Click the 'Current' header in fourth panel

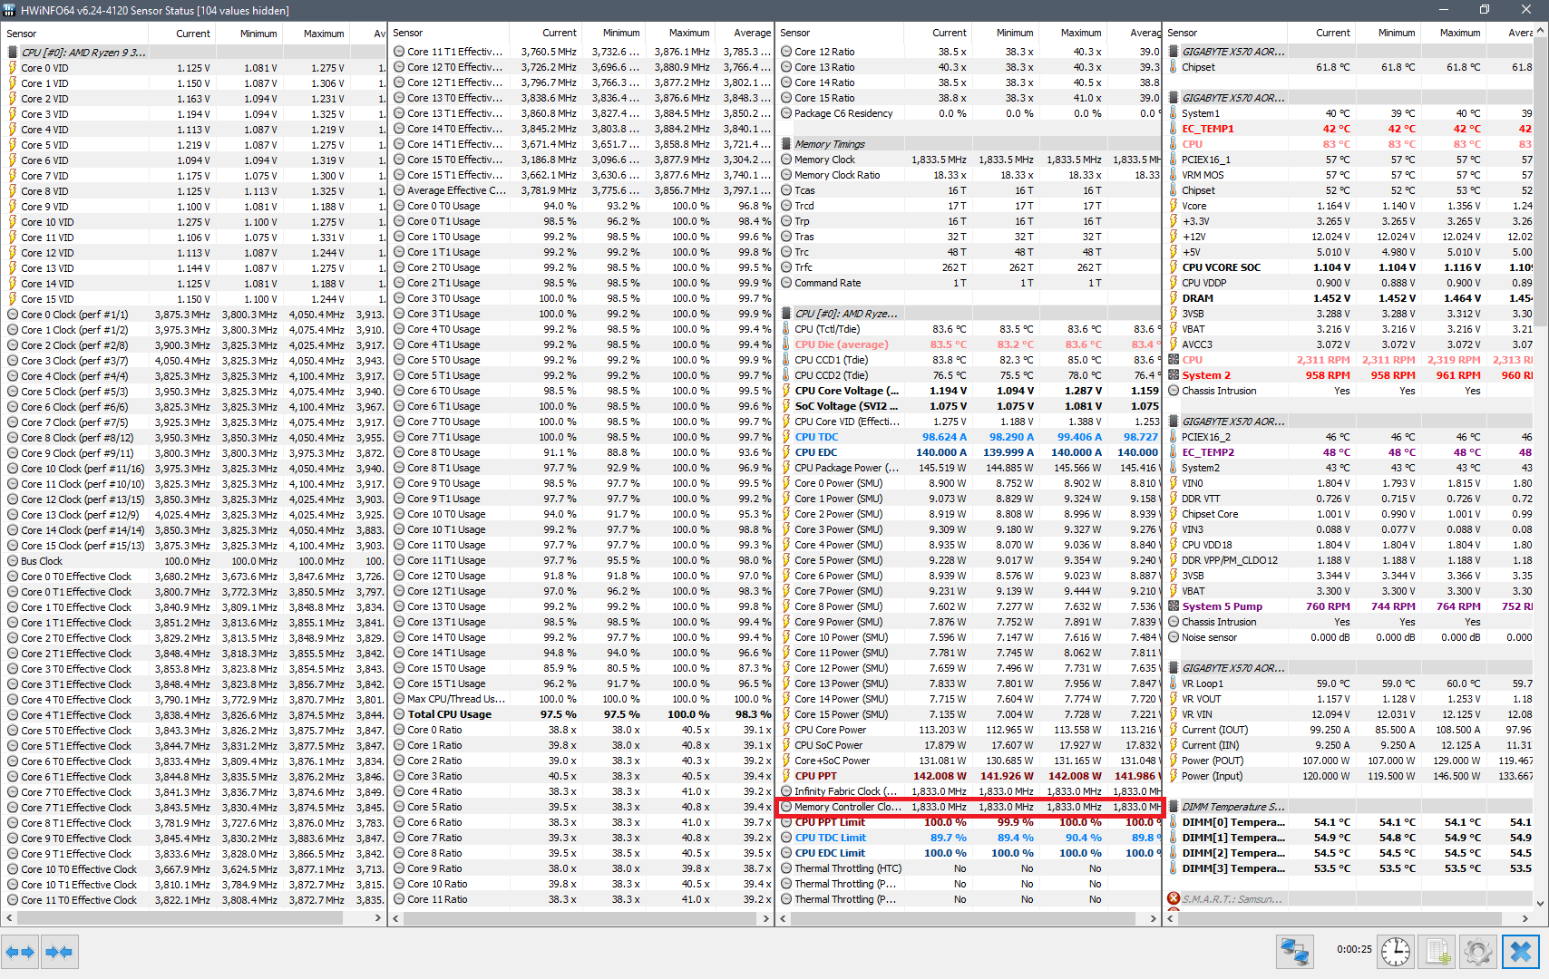tap(1332, 33)
